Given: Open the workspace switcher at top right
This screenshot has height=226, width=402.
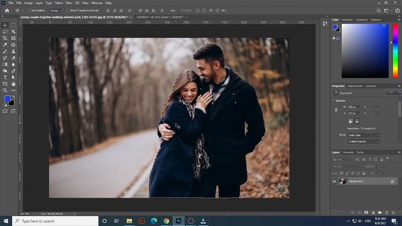Looking at the screenshot, I should coord(386,11).
